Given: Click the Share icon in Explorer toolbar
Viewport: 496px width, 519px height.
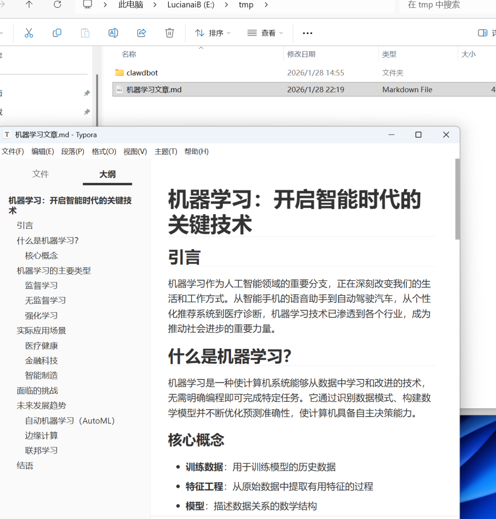Looking at the screenshot, I should (141, 33).
